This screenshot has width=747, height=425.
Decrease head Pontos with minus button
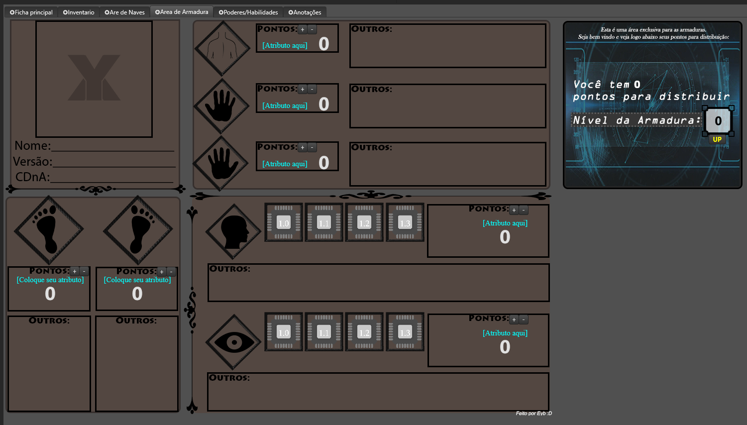[524, 210]
